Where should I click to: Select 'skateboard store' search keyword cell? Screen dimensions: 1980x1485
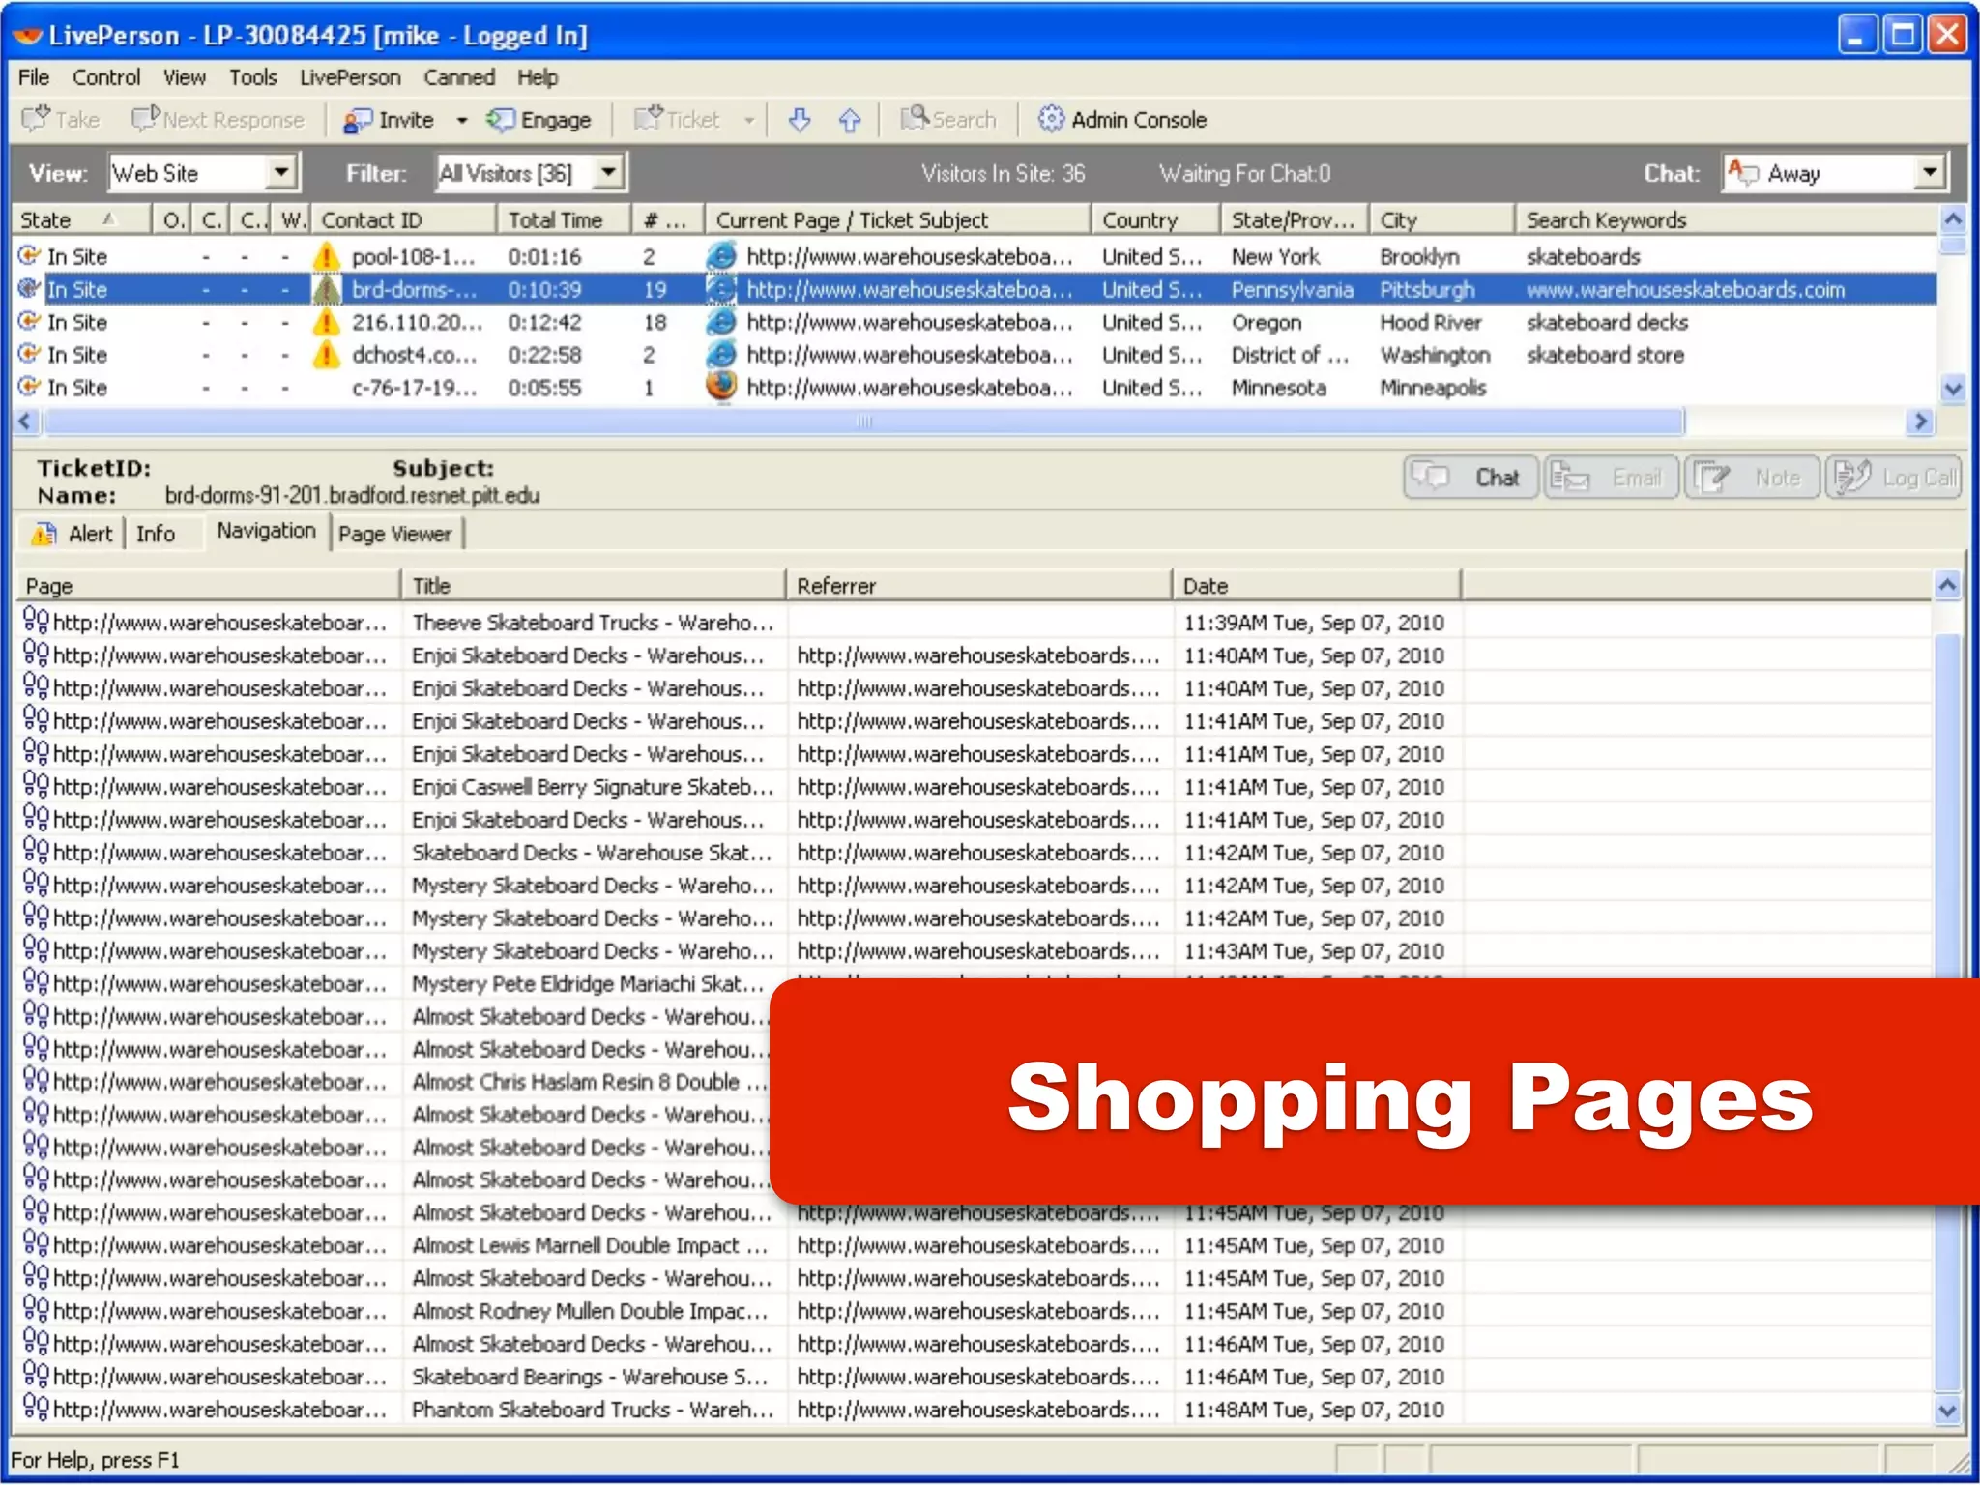point(1605,355)
